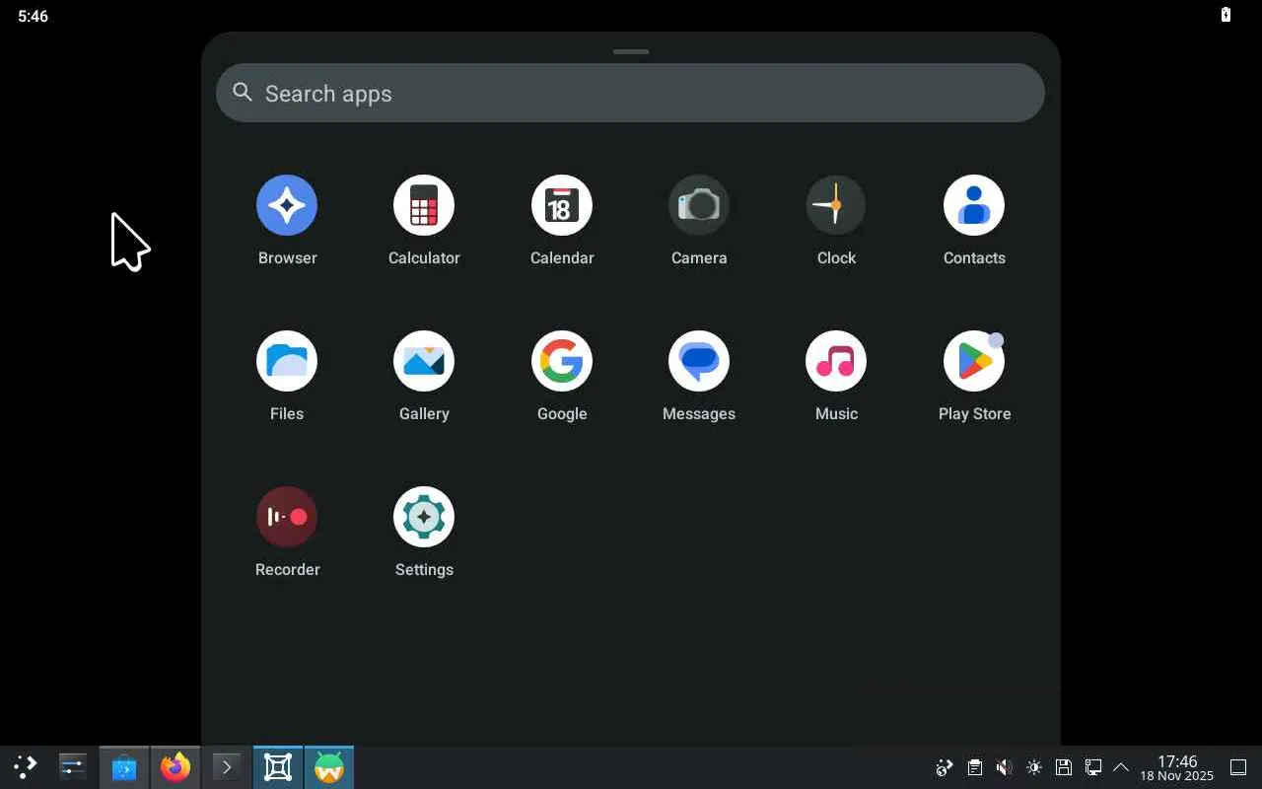Image resolution: width=1262 pixels, height=789 pixels.
Task: Click the muted volume tray icon
Action: (x=1004, y=767)
